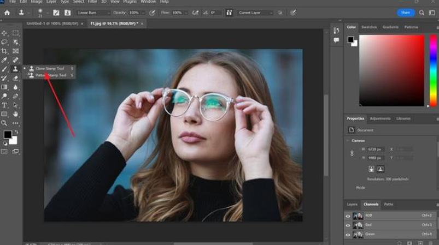Toggle the Clone Source panel icon
The image size is (439, 245).
click(x=67, y=13)
